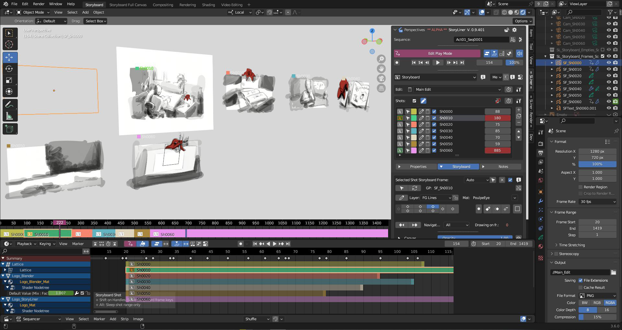Image resolution: width=622 pixels, height=330 pixels.
Task: Switch to the Compositing workspace tab
Action: pyautogui.click(x=163, y=5)
